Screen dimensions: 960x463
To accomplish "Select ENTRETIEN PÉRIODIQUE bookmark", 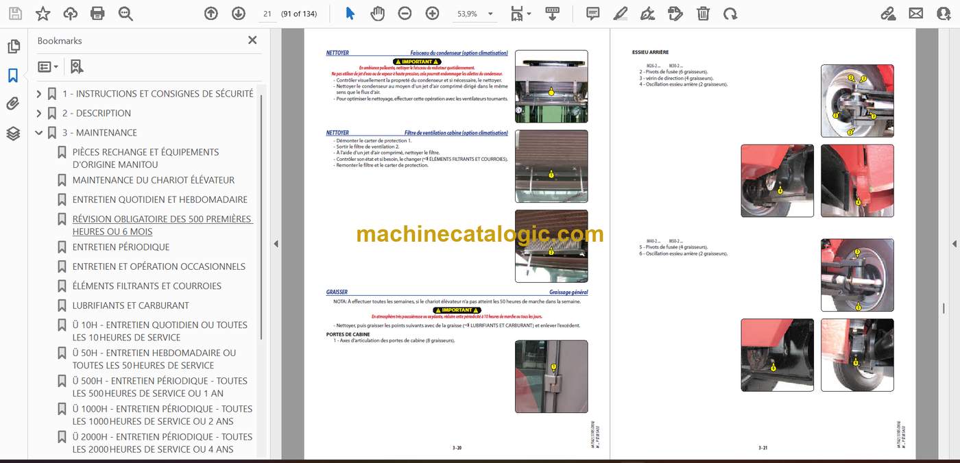I will (x=121, y=247).
